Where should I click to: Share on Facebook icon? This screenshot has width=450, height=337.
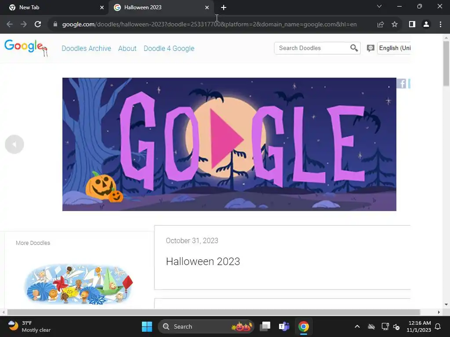[x=402, y=84]
